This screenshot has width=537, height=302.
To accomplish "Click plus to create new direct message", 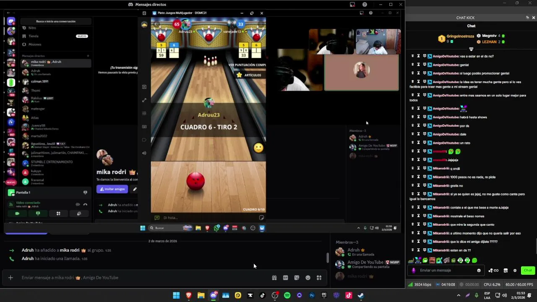I will click(88, 56).
